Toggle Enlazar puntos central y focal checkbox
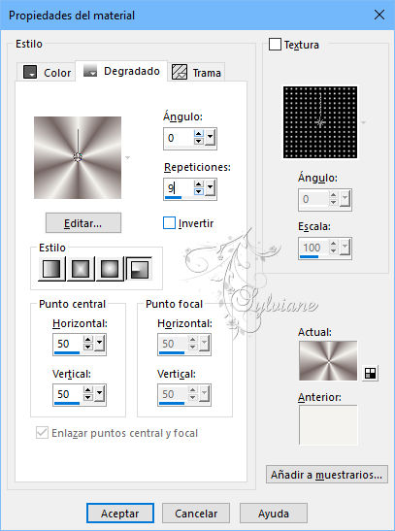Image resolution: width=395 pixels, height=531 pixels. coord(42,433)
